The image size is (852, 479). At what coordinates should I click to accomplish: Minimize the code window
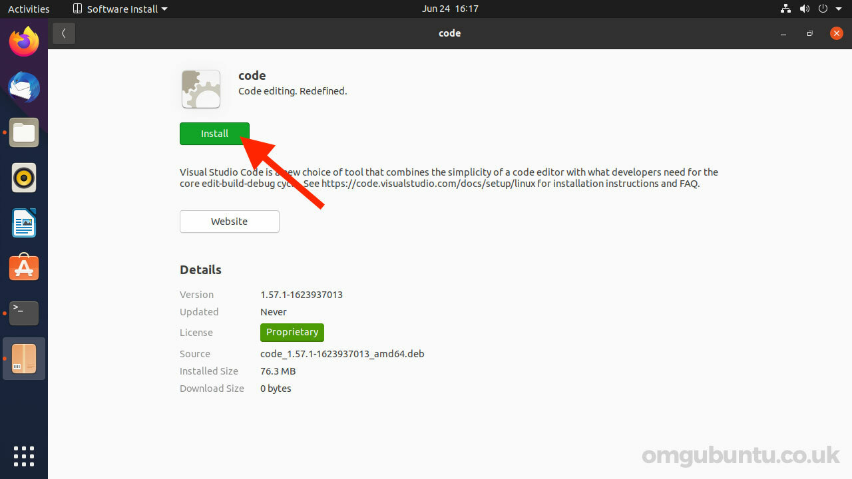pos(783,33)
